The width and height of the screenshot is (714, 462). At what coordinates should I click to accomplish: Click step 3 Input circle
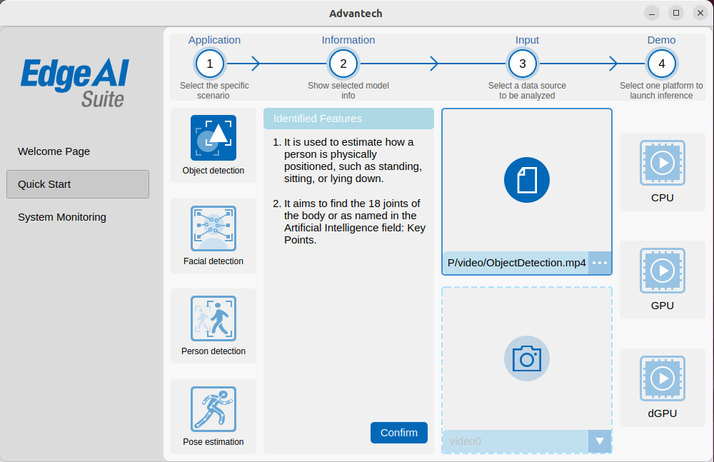point(523,64)
